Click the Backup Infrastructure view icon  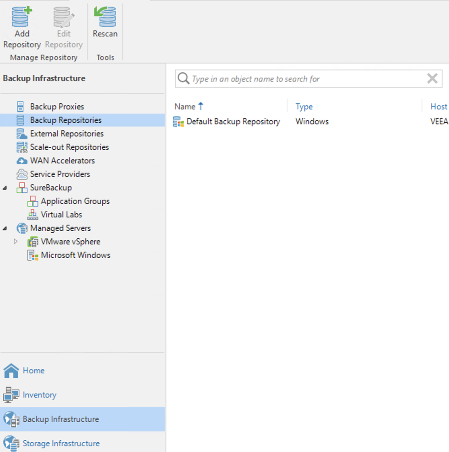pos(11,419)
